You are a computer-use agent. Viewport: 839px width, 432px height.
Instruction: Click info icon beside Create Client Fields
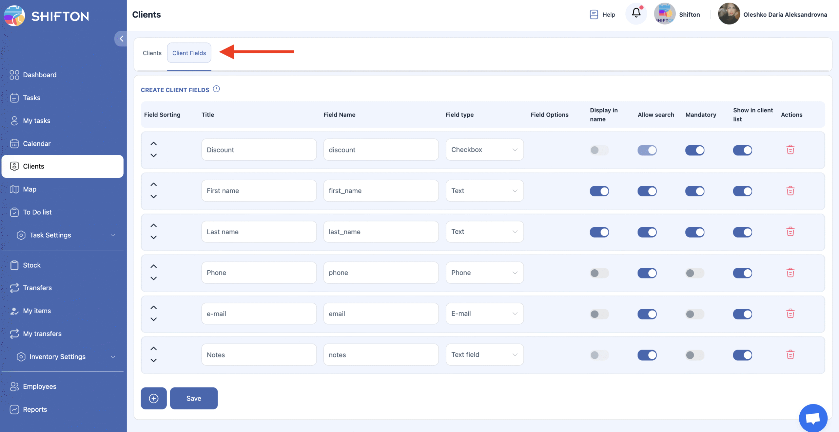click(216, 89)
